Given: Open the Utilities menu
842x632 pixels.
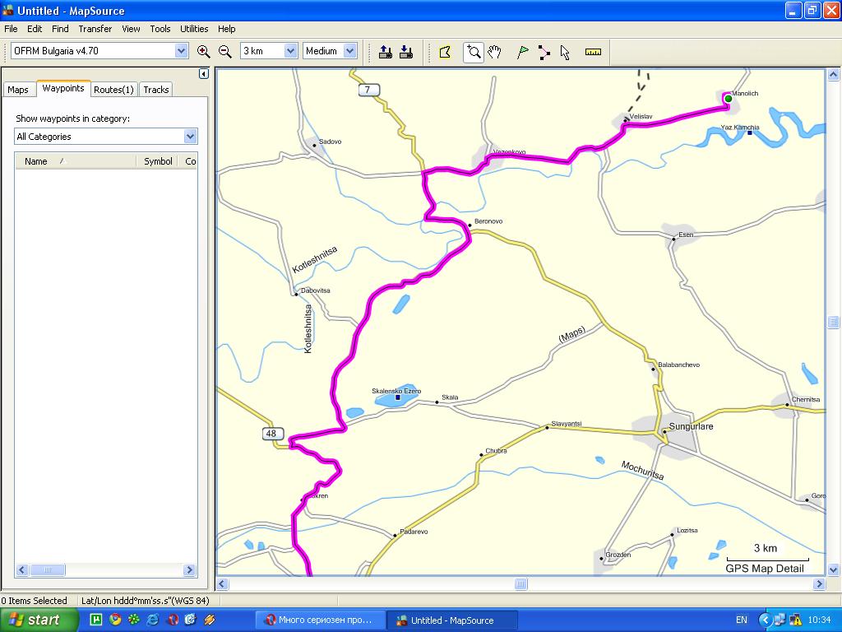Looking at the screenshot, I should [x=194, y=29].
